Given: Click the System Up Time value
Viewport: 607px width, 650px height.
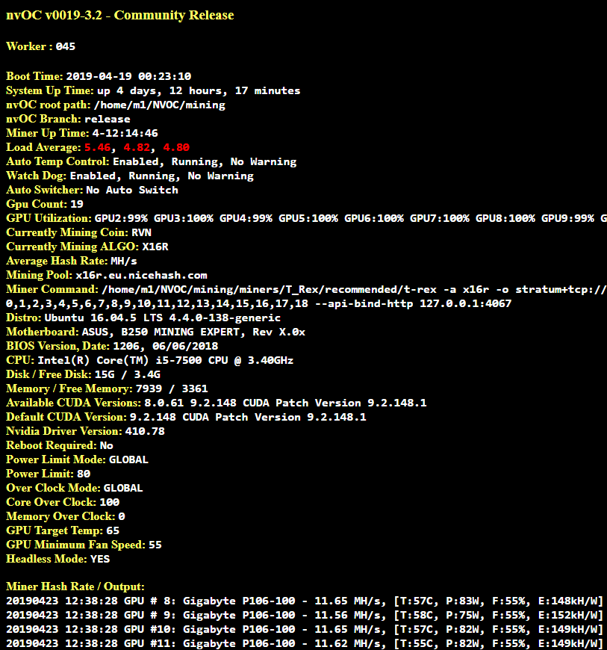Looking at the screenshot, I should [199, 91].
